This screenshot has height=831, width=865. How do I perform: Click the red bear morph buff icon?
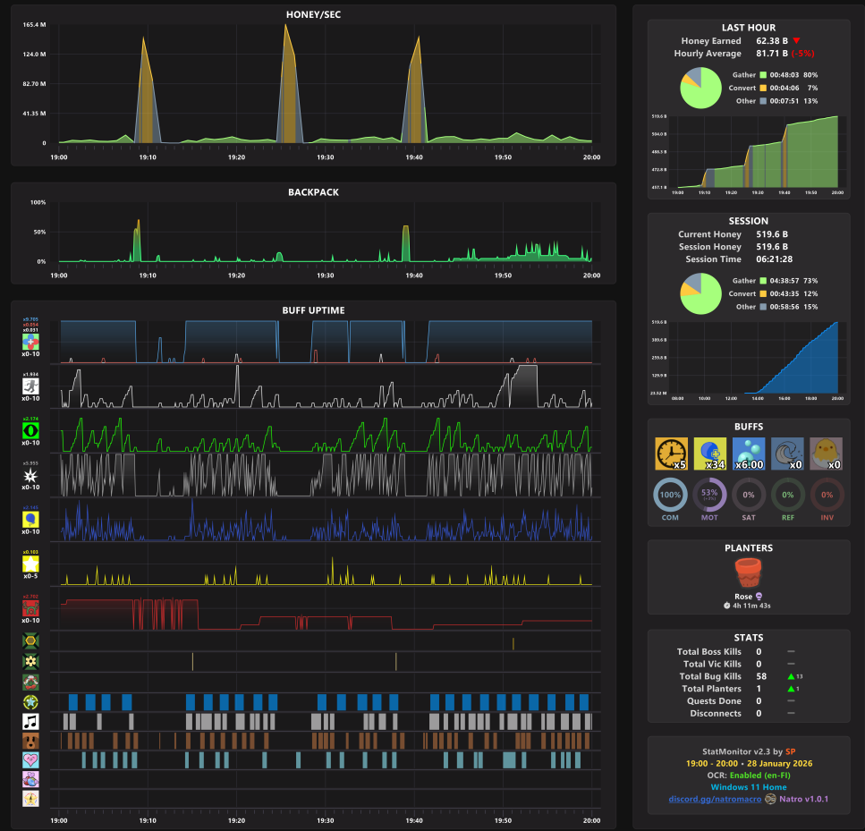[x=30, y=608]
